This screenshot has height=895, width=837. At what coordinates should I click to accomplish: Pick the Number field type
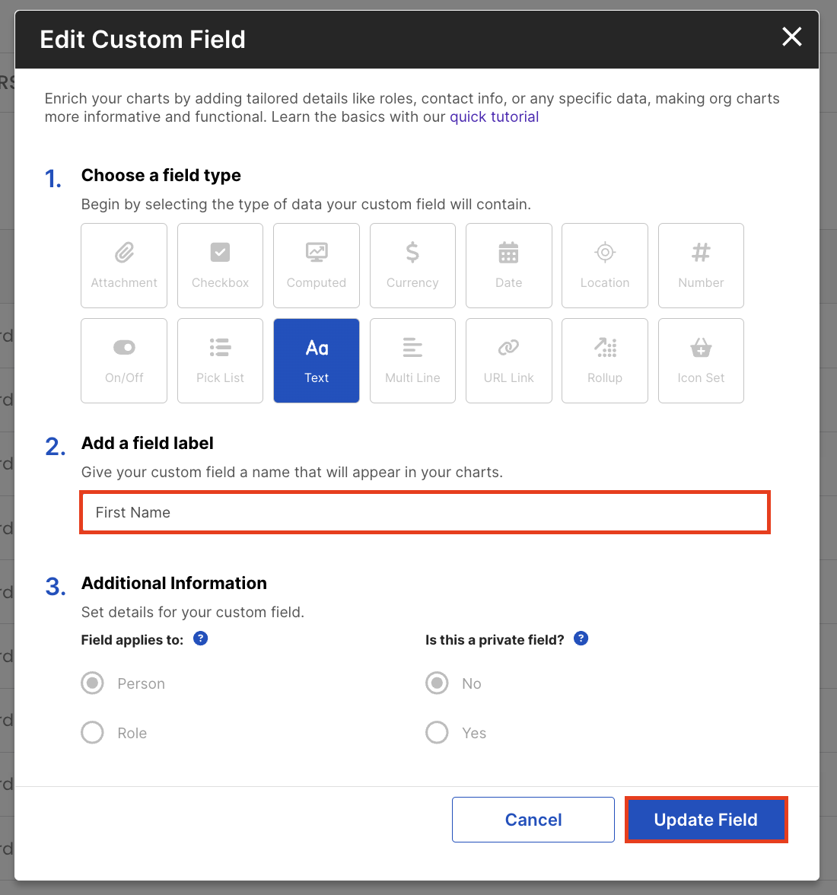[x=701, y=265]
